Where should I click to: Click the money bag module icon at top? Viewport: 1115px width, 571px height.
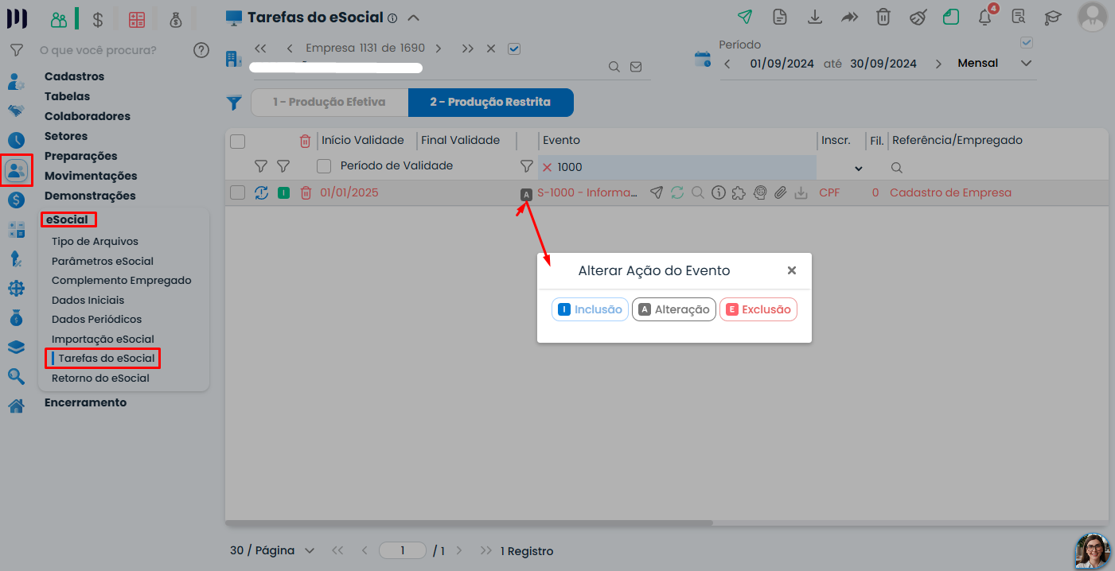175,19
